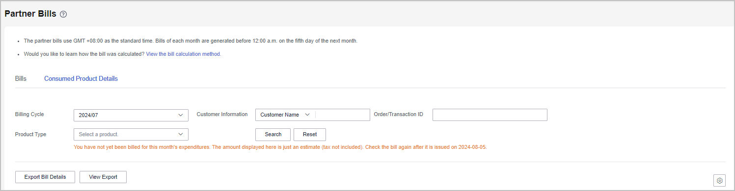Open View the bill calculation method link
Viewport: 735px width, 191px height.
[x=183, y=54]
